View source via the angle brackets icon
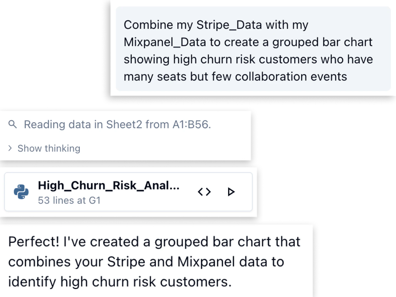396x297 pixels. pyautogui.click(x=204, y=192)
